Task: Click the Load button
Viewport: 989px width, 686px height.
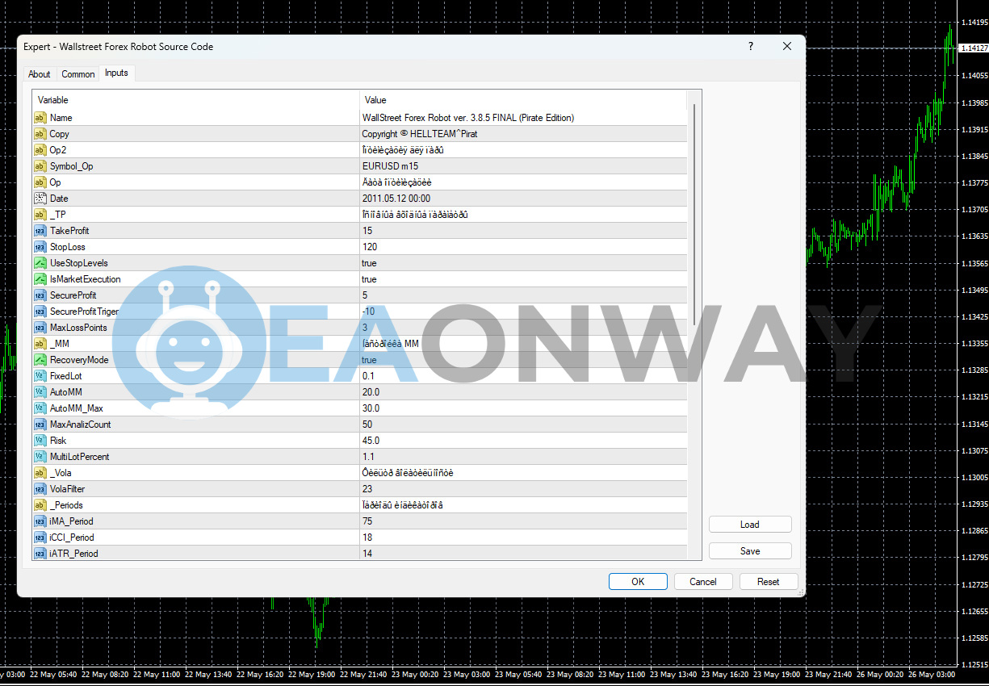Action: coord(750,525)
